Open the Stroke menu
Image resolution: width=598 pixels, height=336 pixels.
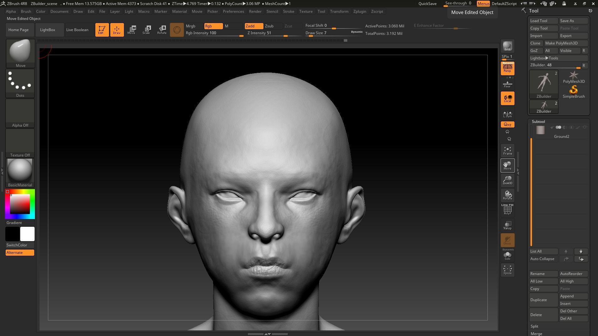pos(288,12)
